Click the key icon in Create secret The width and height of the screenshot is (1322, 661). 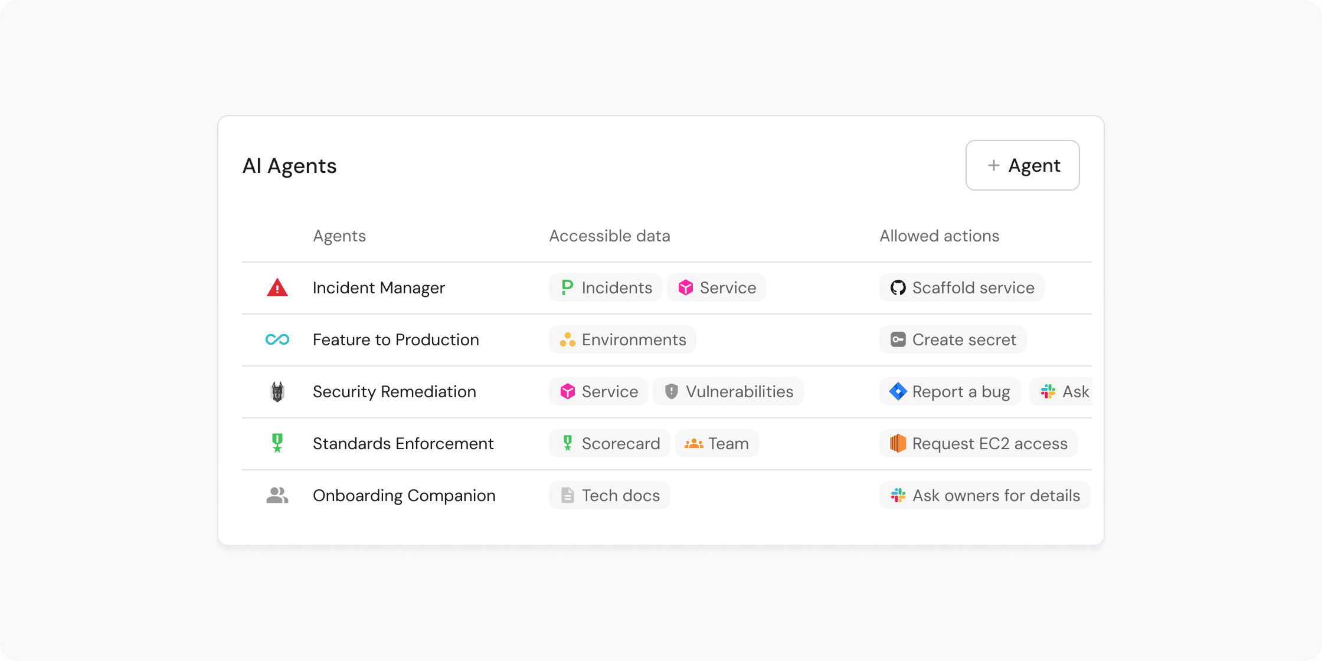click(898, 339)
